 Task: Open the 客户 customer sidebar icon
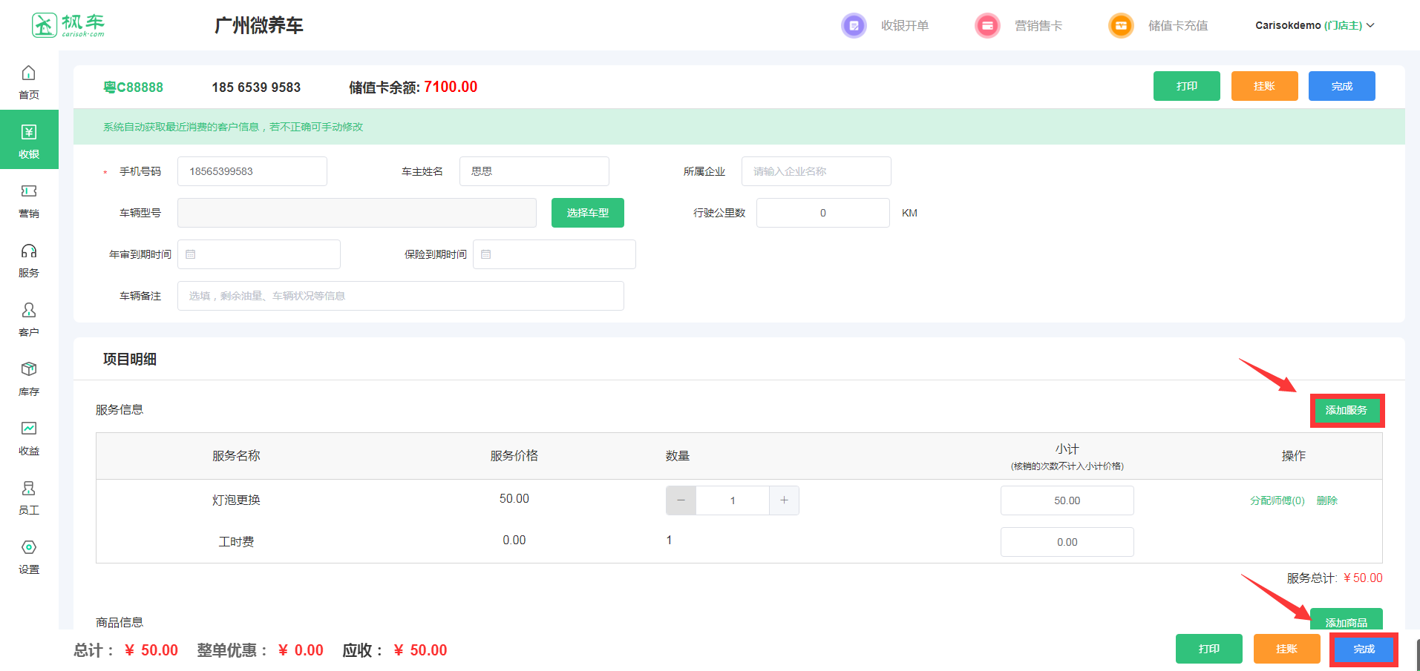[29, 310]
